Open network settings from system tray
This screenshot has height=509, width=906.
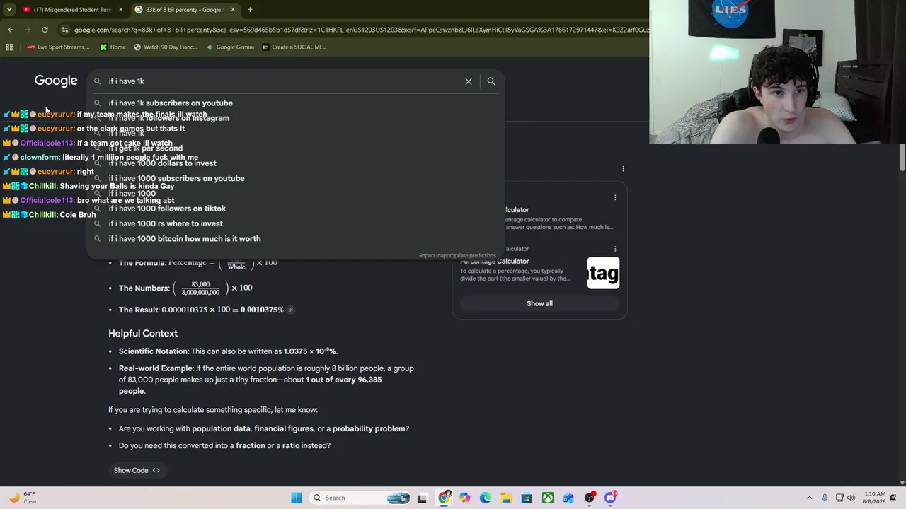tap(839, 498)
